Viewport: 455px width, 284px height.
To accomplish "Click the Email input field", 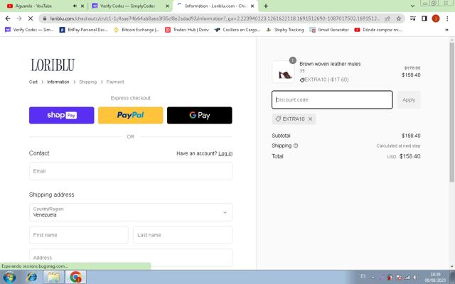I will pos(131,171).
